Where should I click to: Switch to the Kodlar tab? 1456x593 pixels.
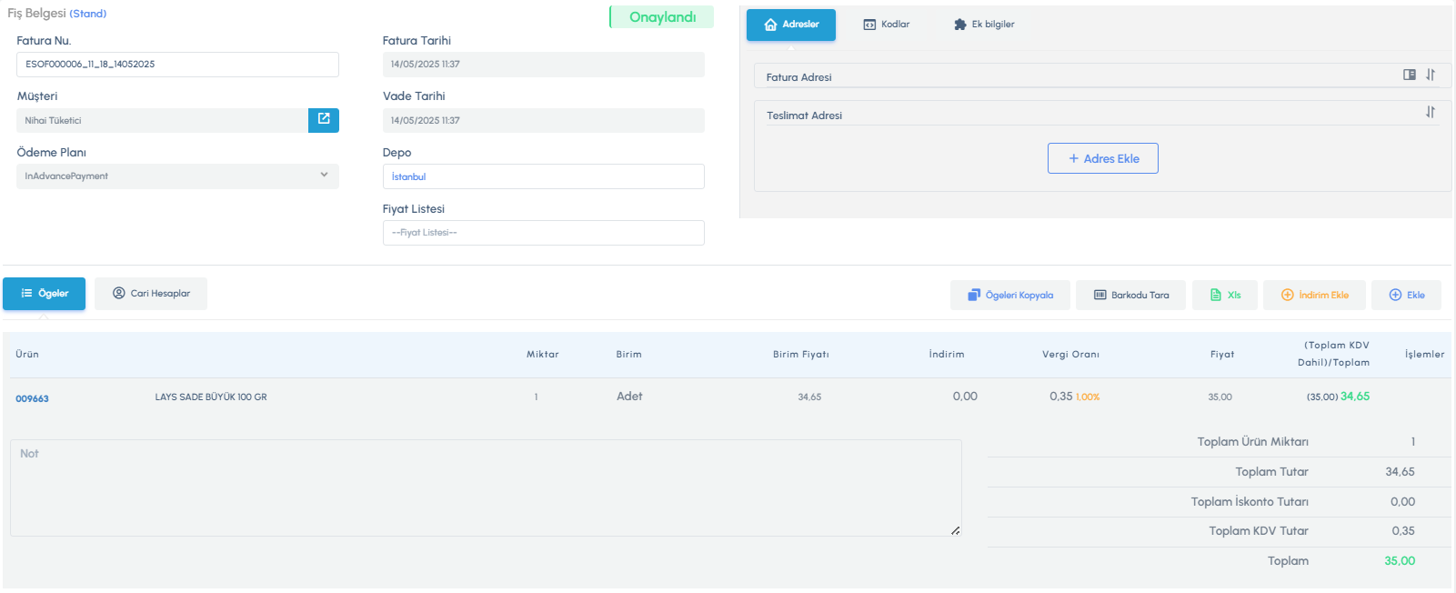click(x=886, y=25)
